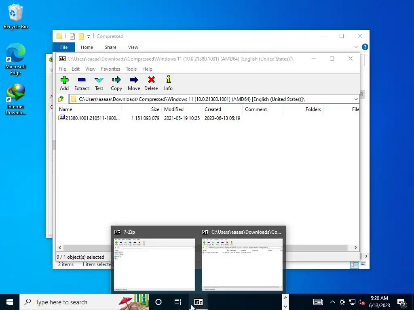
Task: Click modified date 2021-05-19 10:25
Action: coord(182,118)
